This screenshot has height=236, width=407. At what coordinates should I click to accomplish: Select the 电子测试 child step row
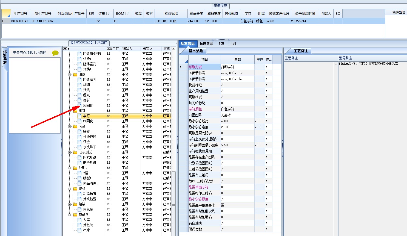[x=90, y=163]
